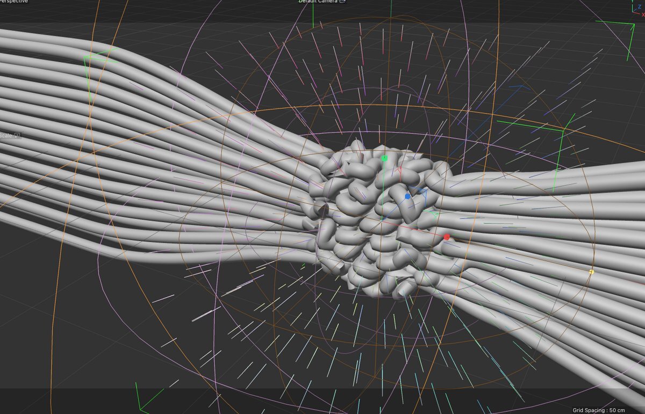Image resolution: width=645 pixels, height=414 pixels.
Task: Click the Scale tool icon
Action: click(x=17, y=136)
